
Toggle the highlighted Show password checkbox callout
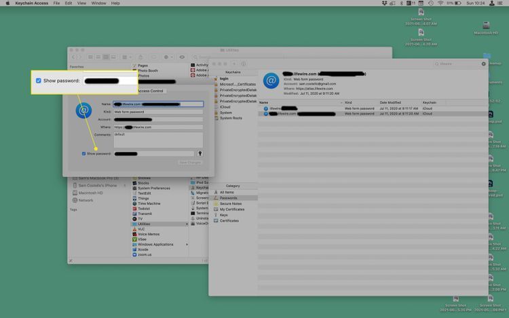[x=39, y=81]
